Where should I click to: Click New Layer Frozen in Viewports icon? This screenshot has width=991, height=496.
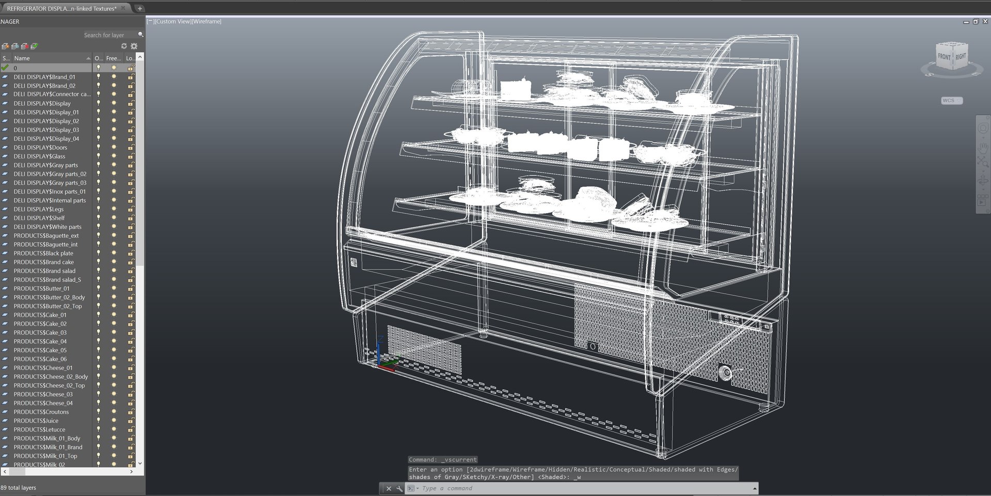coord(15,46)
